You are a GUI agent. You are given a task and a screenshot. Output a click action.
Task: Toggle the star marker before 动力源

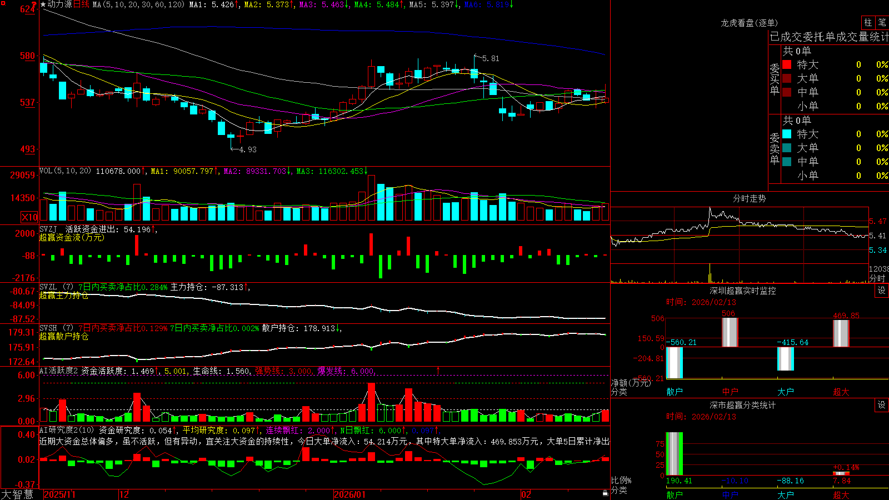[43, 4]
